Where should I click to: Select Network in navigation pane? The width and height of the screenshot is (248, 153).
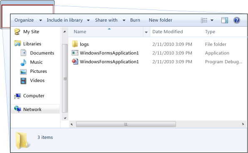coord(32,109)
